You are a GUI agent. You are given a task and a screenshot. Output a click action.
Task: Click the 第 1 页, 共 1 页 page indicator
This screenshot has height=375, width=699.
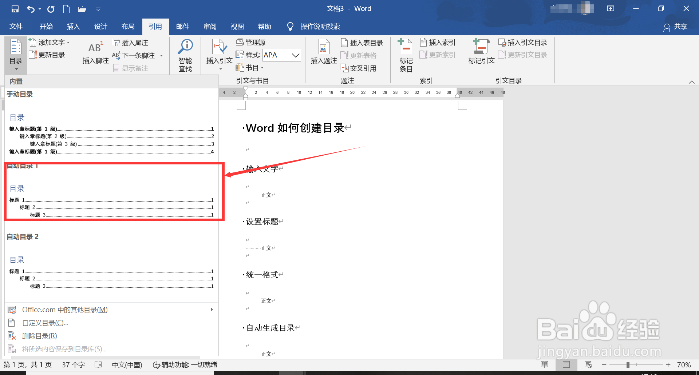(28, 365)
